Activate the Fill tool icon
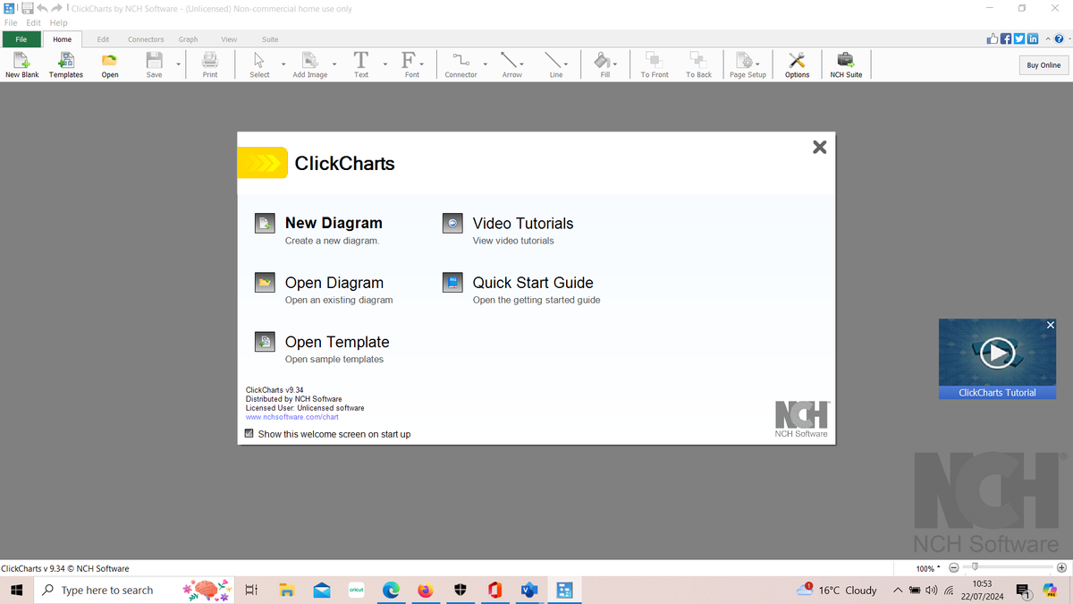Screen dimensions: 1073x604 (x=603, y=63)
